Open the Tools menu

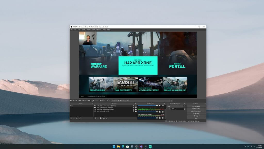click(x=104, y=29)
